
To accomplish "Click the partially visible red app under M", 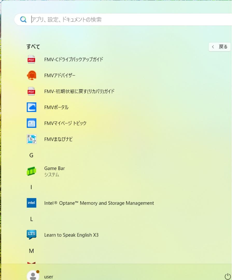I will click(31, 262).
